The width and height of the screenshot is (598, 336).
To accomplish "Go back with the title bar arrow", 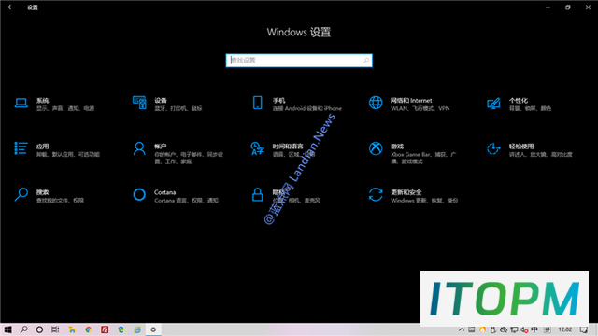I will [x=10, y=7].
